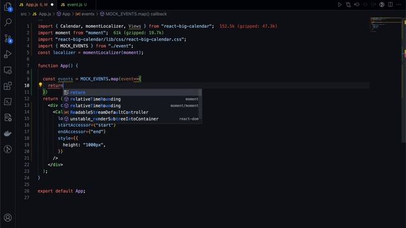Click the src breadcrumb segment
This screenshot has height=228, width=406.
23,14
